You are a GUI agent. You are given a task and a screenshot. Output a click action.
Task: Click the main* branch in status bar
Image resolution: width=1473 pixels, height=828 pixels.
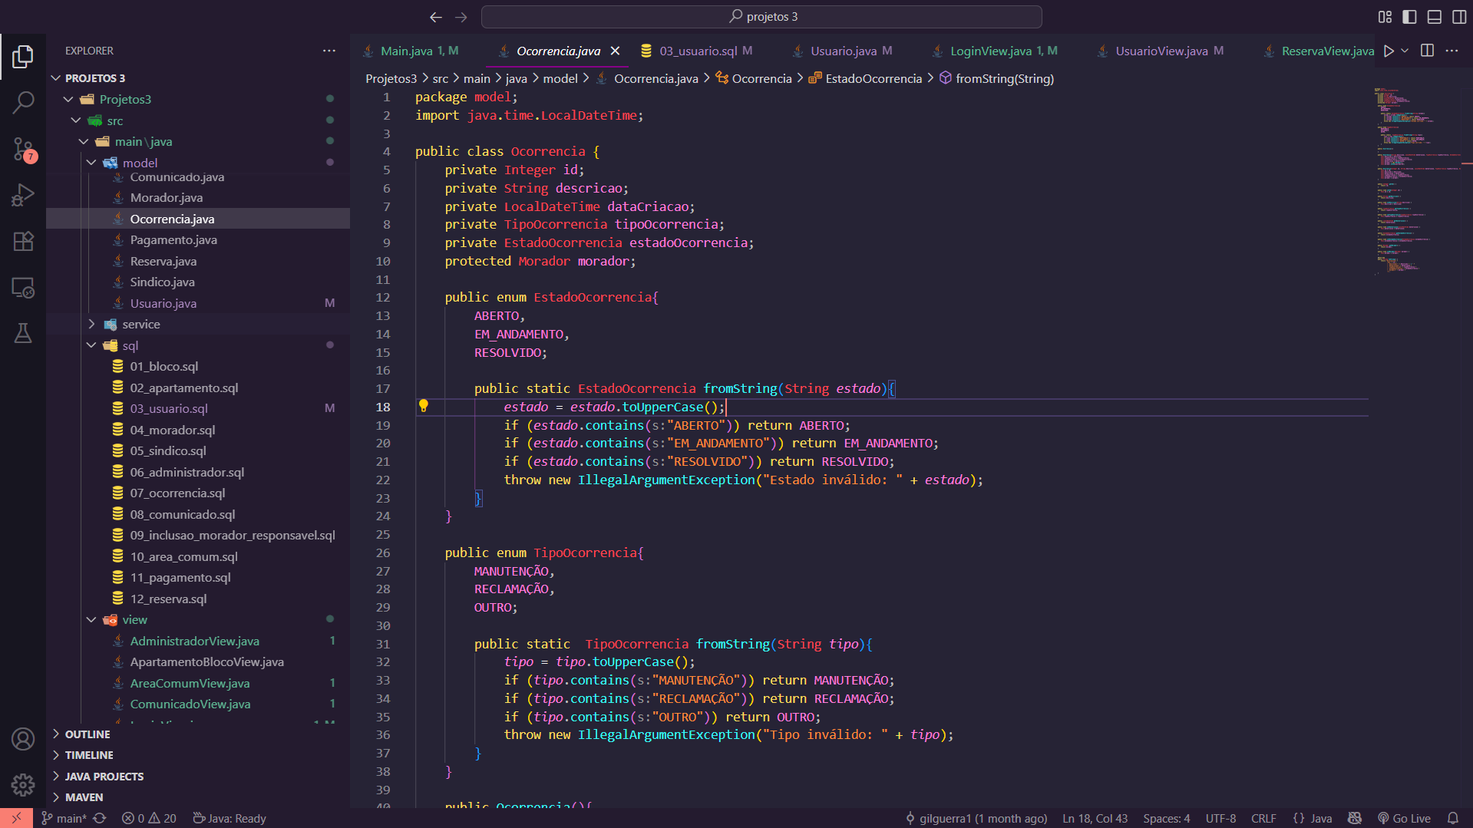(64, 818)
